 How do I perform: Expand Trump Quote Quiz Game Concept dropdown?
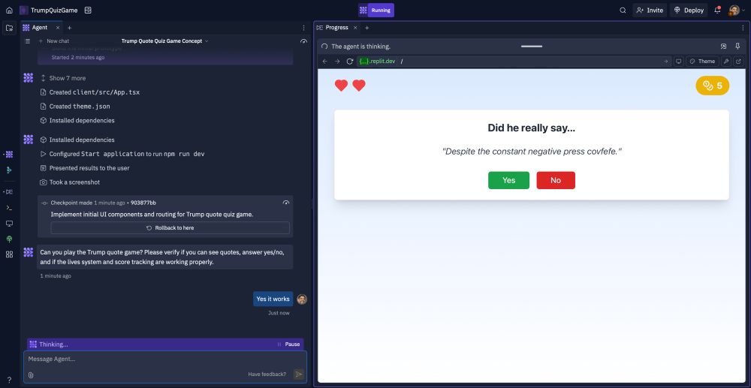pos(164,41)
